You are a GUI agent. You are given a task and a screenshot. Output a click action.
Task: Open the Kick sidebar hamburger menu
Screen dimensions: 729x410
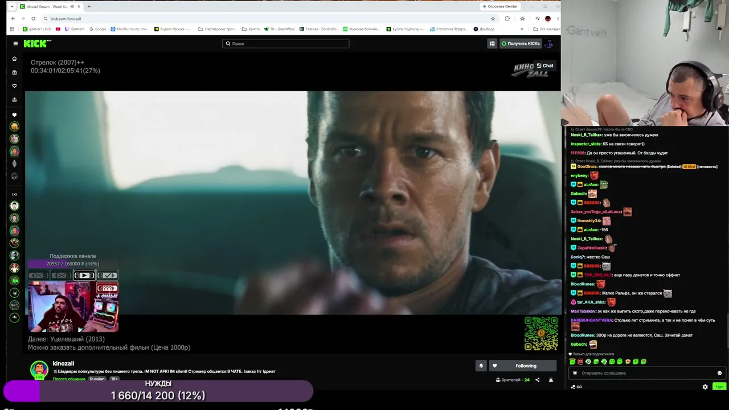point(15,43)
